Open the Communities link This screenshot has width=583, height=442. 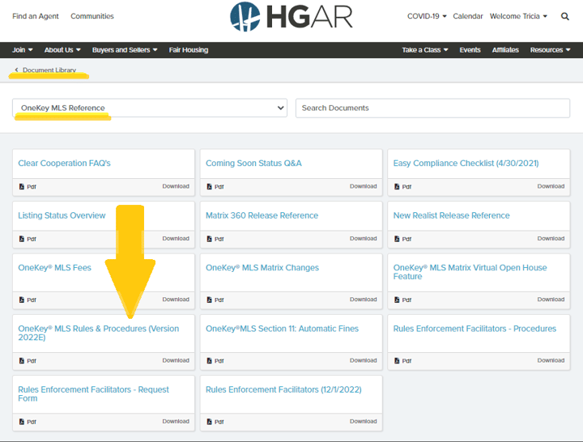point(92,16)
